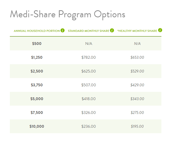This screenshot has height=142, width=173.
Task: Click the $195.00 healthy share amount
Action: tap(137, 126)
